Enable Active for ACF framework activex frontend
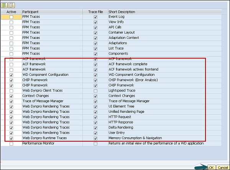230x170 pixels. [x=11, y=69]
